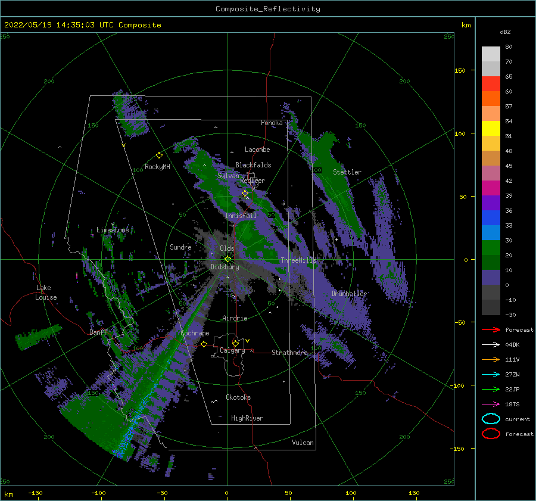Click the light gray swatch next to 80
Screen dimensions: 536x501
coord(491,54)
